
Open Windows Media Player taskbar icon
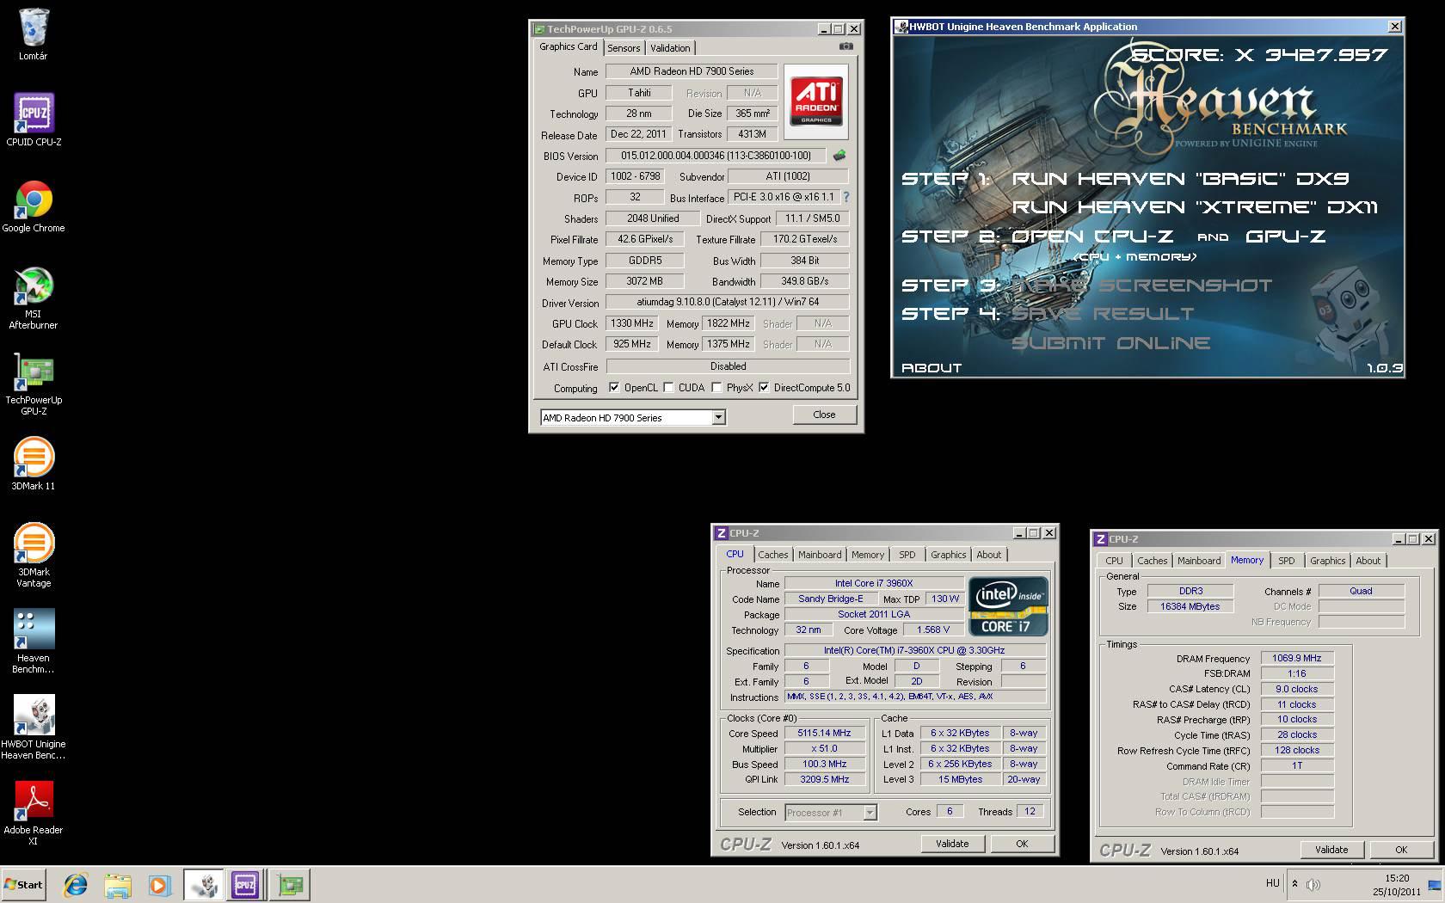click(x=159, y=884)
